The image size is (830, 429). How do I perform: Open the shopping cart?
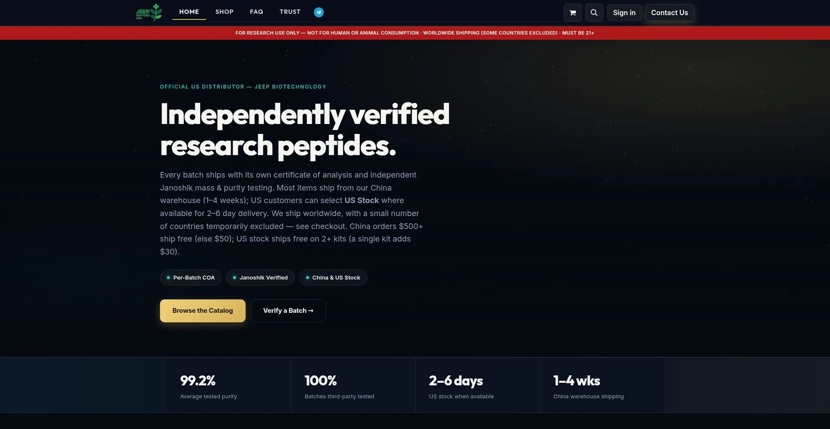[x=572, y=13]
